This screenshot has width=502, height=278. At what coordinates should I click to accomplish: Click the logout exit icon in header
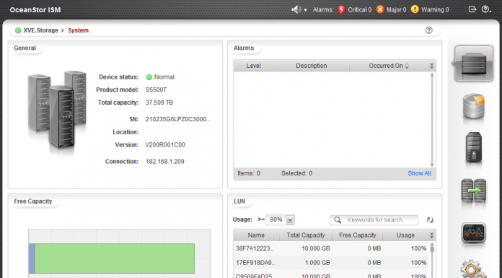click(x=472, y=9)
